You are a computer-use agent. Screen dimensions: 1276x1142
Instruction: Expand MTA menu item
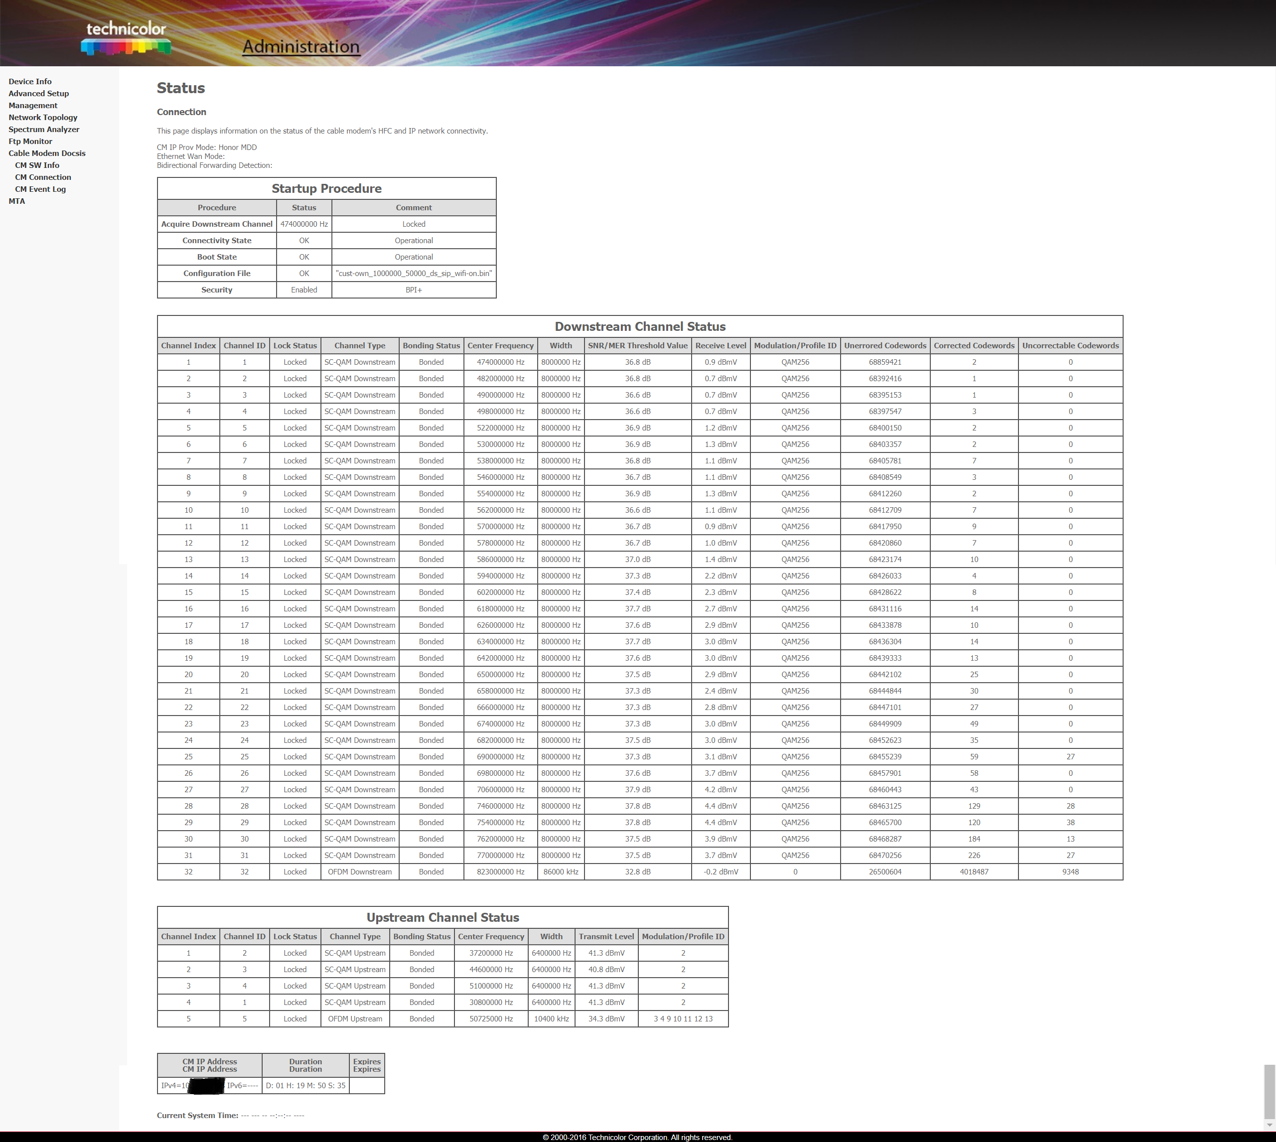click(x=17, y=201)
